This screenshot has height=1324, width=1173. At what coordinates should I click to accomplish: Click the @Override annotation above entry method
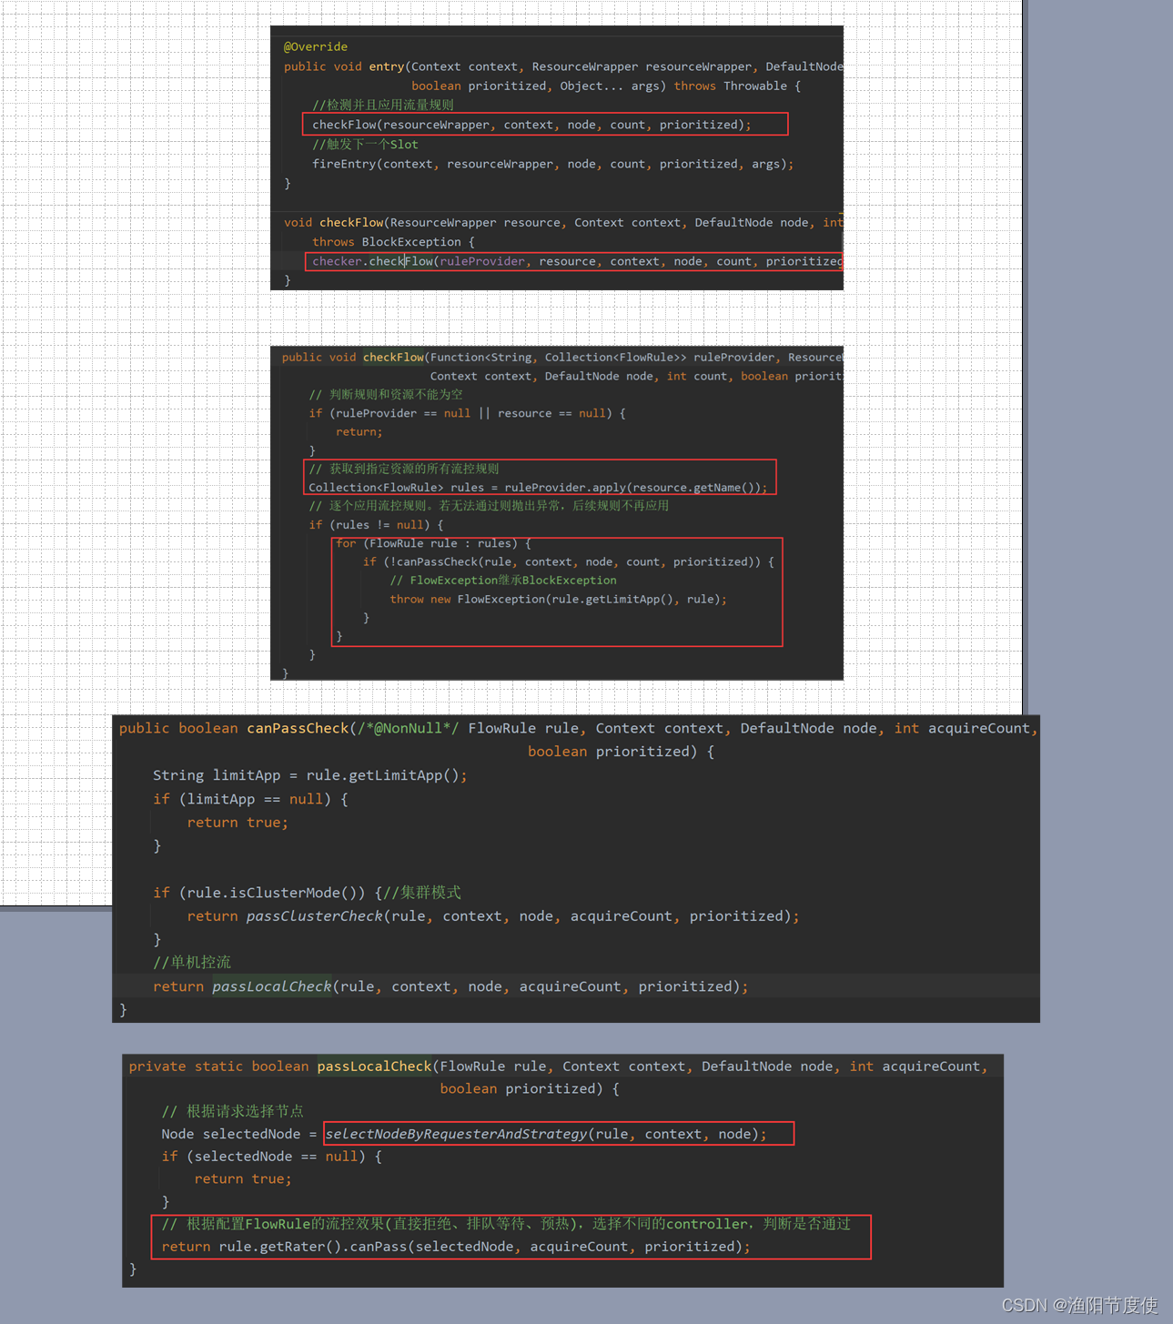[x=315, y=46]
